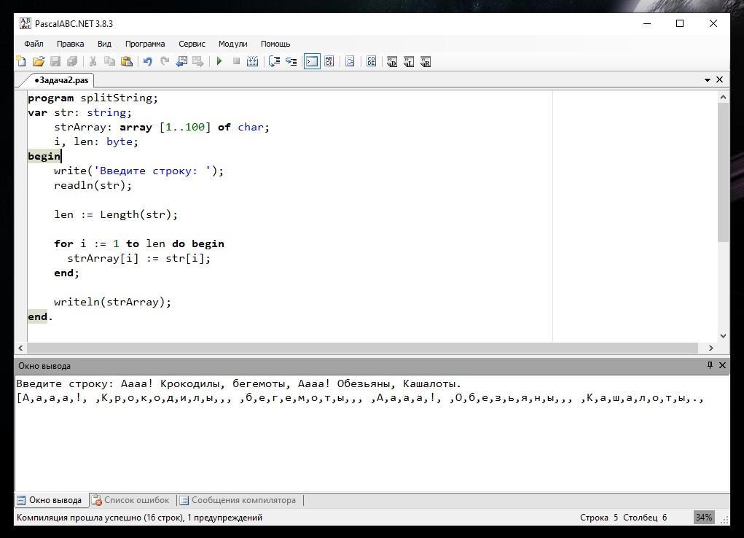Click the CODE toolbar icon

(372, 62)
